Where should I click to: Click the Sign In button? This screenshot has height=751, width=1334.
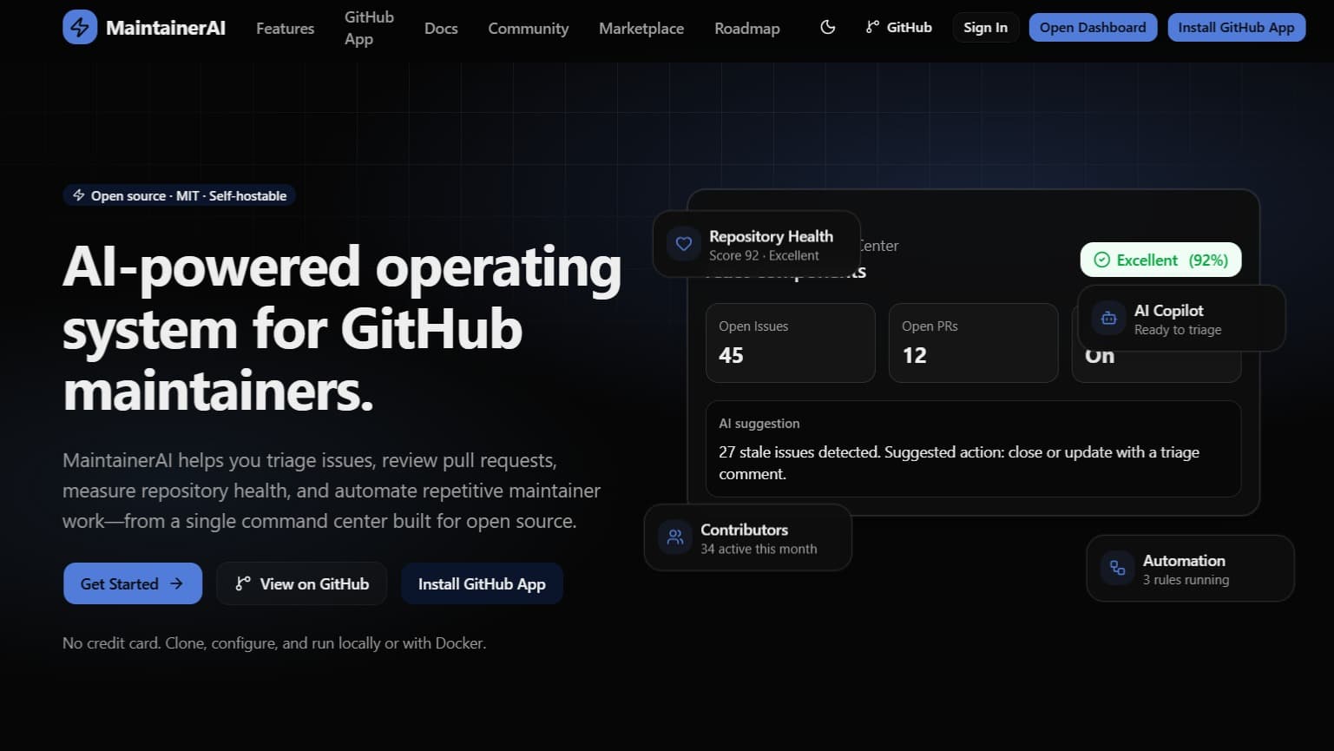985,28
